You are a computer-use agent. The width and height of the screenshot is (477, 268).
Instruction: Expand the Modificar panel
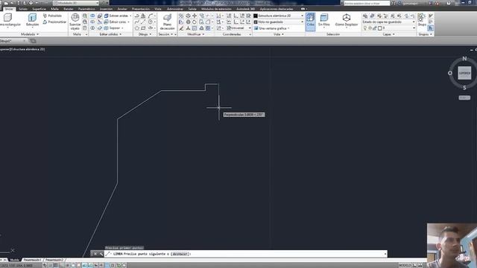(x=195, y=34)
